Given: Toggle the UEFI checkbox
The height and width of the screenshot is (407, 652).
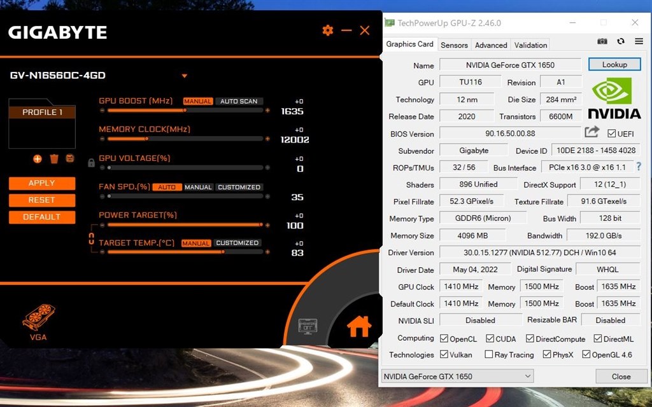Looking at the screenshot, I should pos(612,134).
